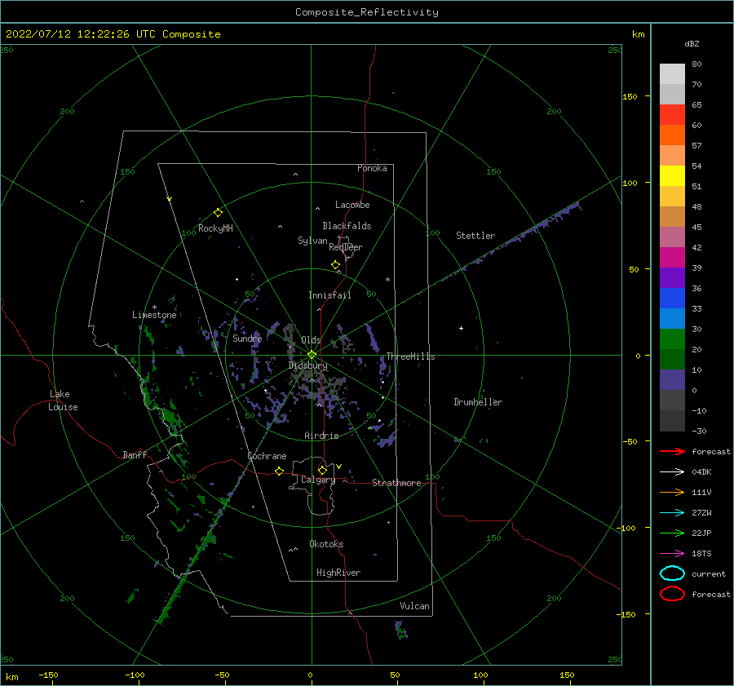Click the magenta 18TS arrow legend icon

coord(672,554)
